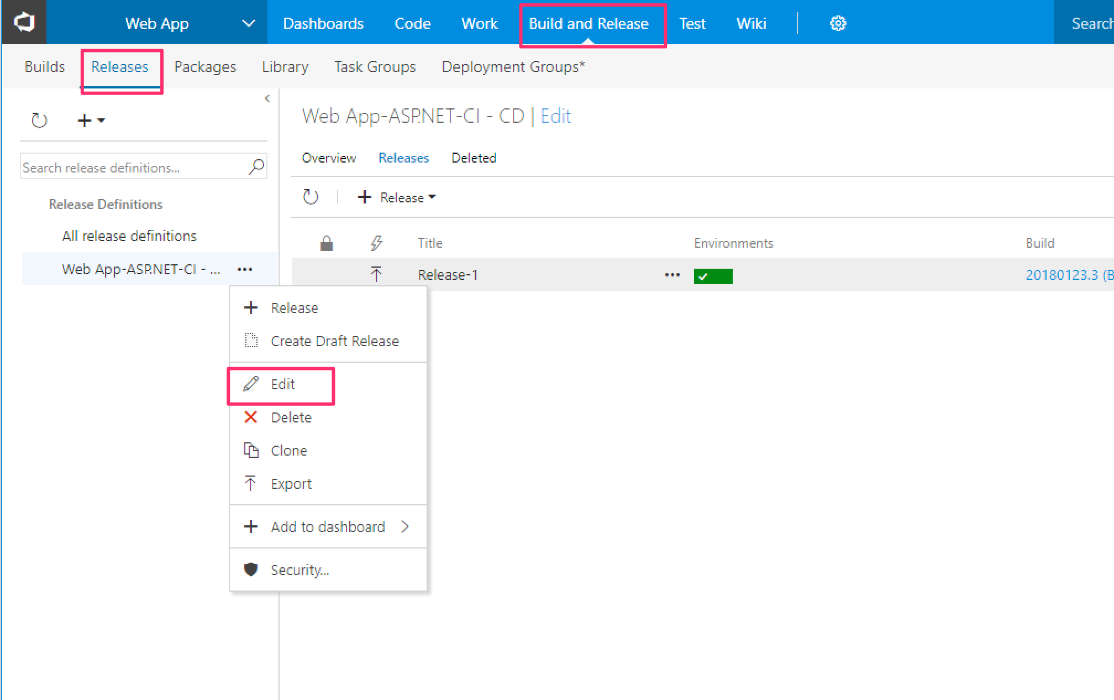
Task: Click the lightning bolt column icon
Action: coord(376,243)
